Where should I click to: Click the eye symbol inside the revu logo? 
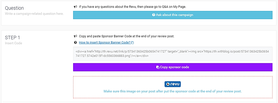point(168,84)
